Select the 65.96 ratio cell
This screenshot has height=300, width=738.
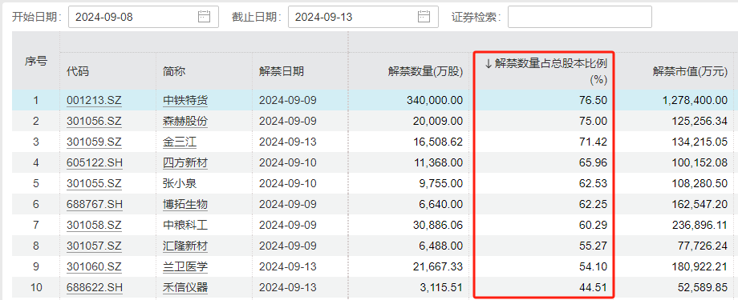coord(594,163)
